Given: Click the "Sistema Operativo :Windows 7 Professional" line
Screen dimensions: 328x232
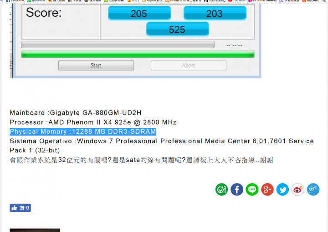Looking at the screenshot, I should pos(162,141).
